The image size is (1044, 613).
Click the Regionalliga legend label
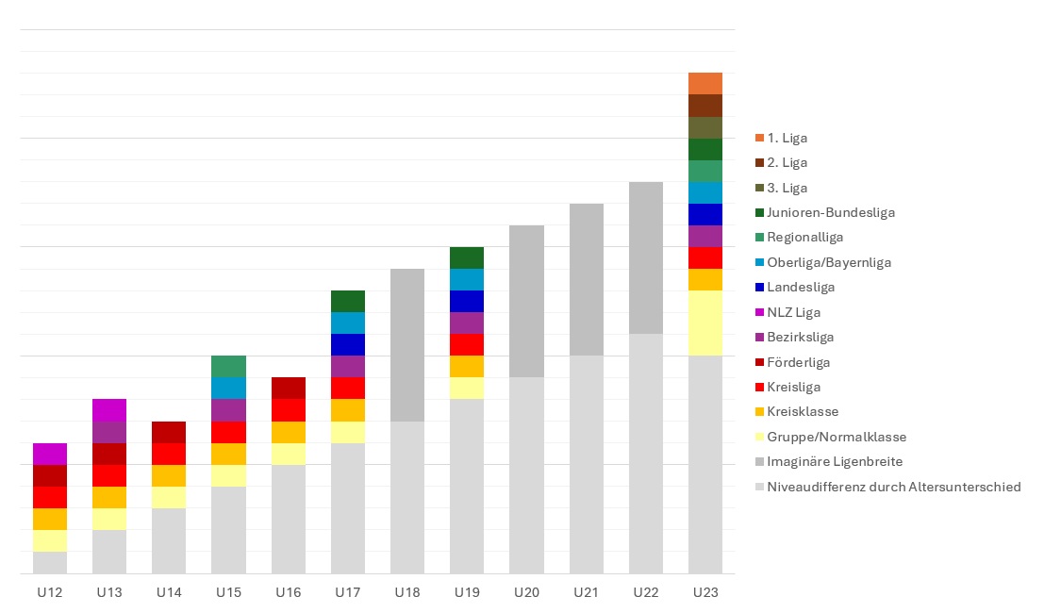coord(805,237)
